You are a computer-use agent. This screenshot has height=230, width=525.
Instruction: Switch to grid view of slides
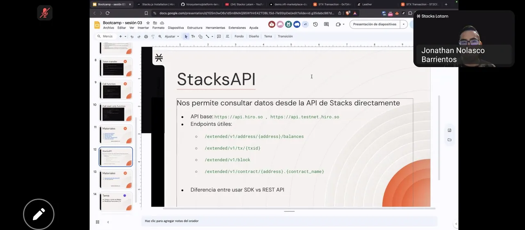point(97,222)
